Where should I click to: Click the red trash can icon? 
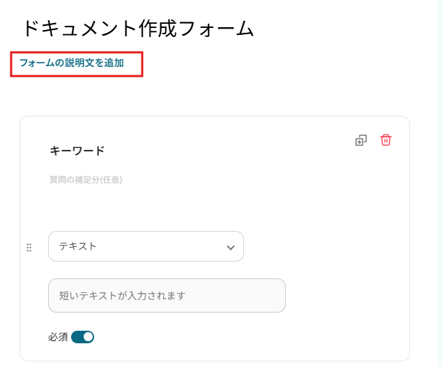point(386,140)
